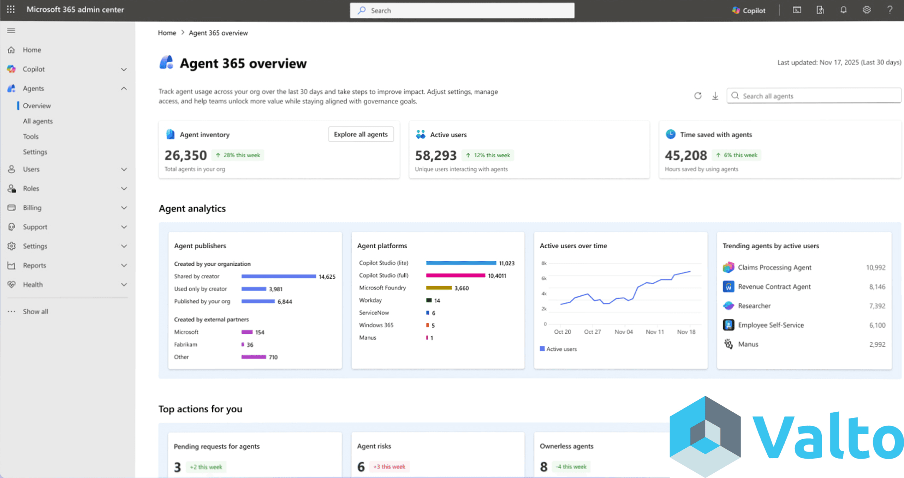Open Claims Processing Agent entry
This screenshot has height=478, width=904.
point(804,267)
